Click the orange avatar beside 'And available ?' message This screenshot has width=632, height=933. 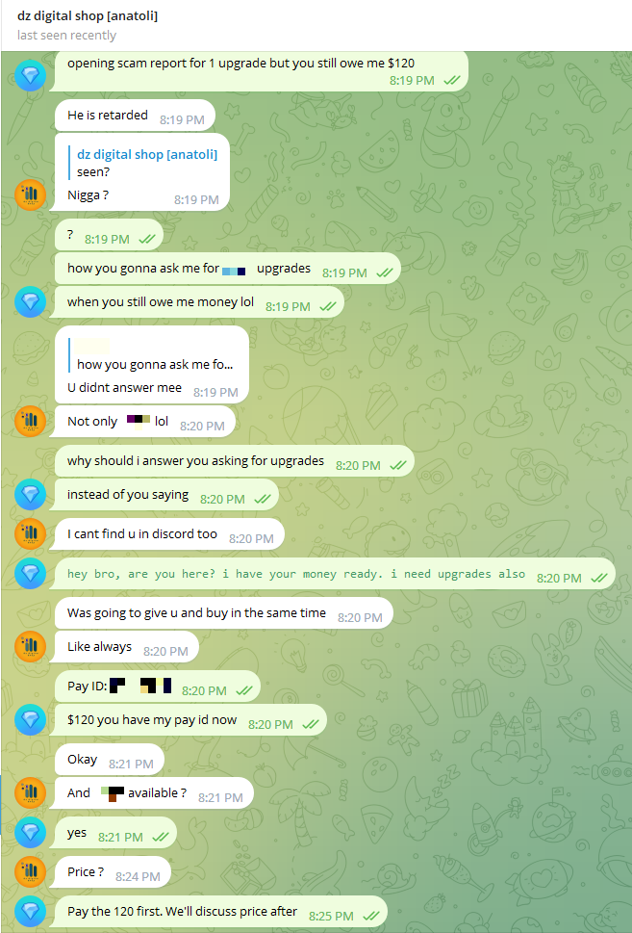[x=31, y=792]
